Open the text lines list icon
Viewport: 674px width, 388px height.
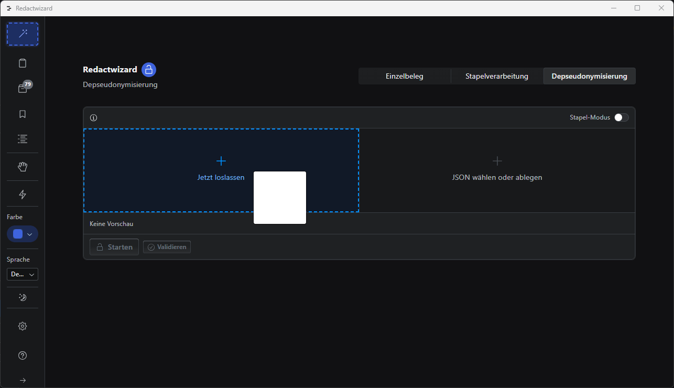pos(23,139)
